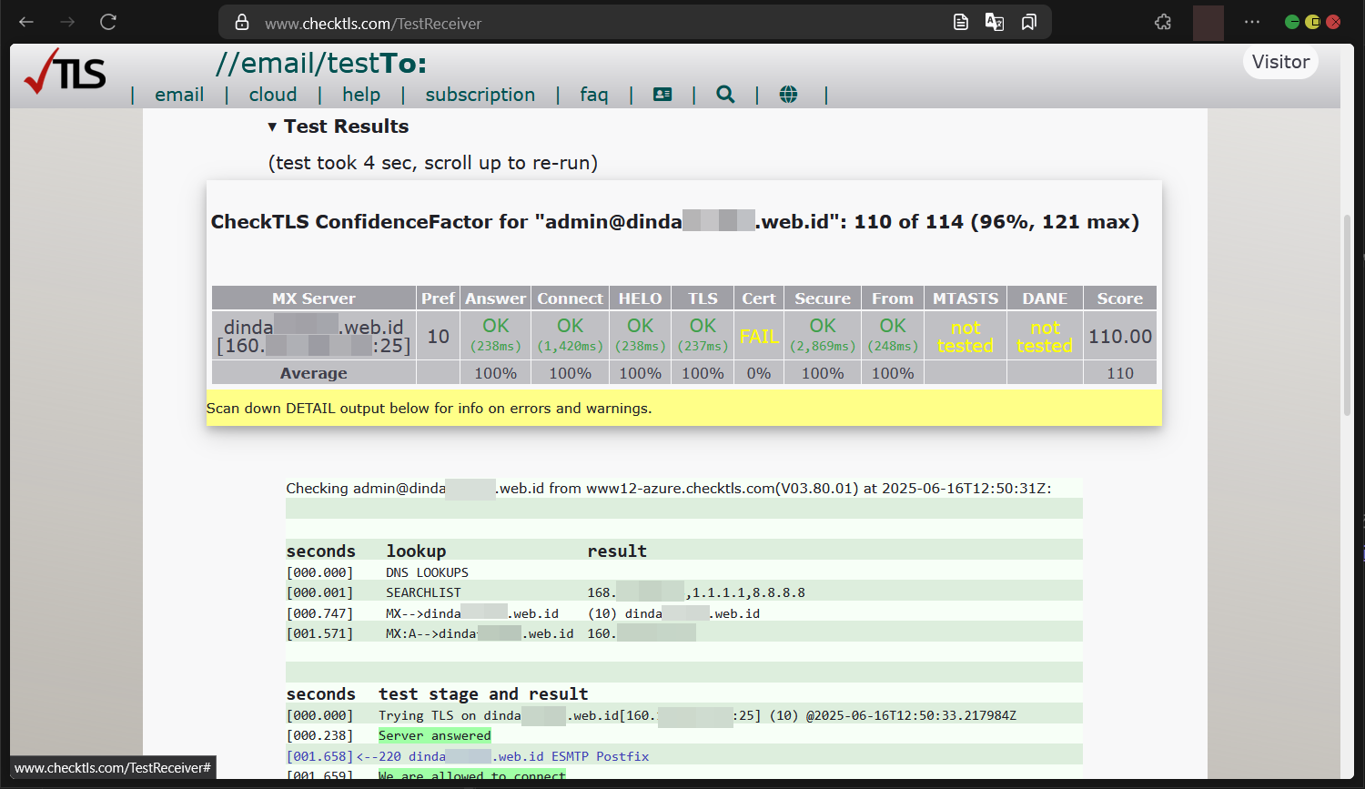Click the Score column header
1365x789 pixels.
1120,298
